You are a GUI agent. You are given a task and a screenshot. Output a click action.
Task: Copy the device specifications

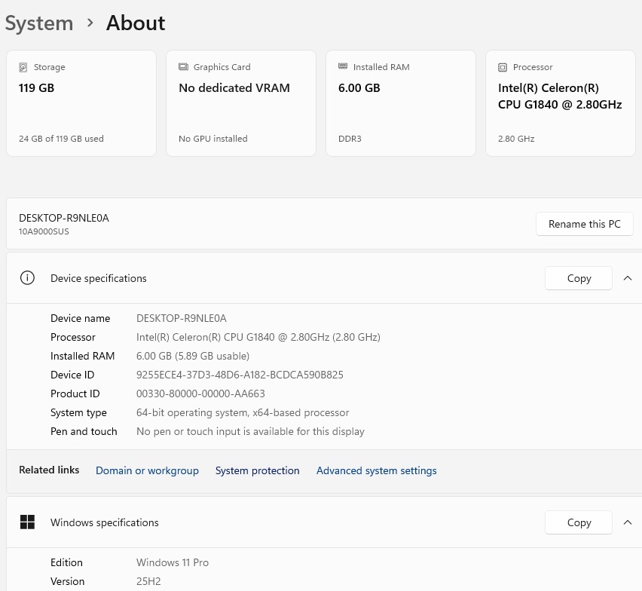579,278
